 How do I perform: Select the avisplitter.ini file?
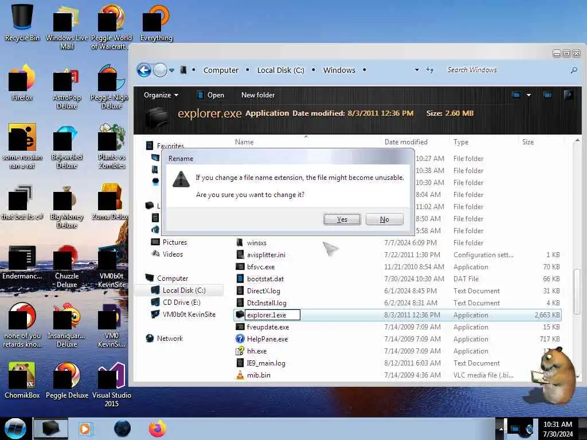pyautogui.click(x=266, y=254)
